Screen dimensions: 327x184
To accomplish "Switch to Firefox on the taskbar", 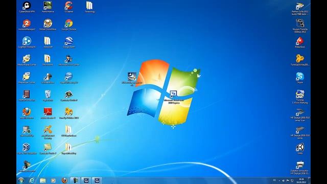I will (64, 180).
